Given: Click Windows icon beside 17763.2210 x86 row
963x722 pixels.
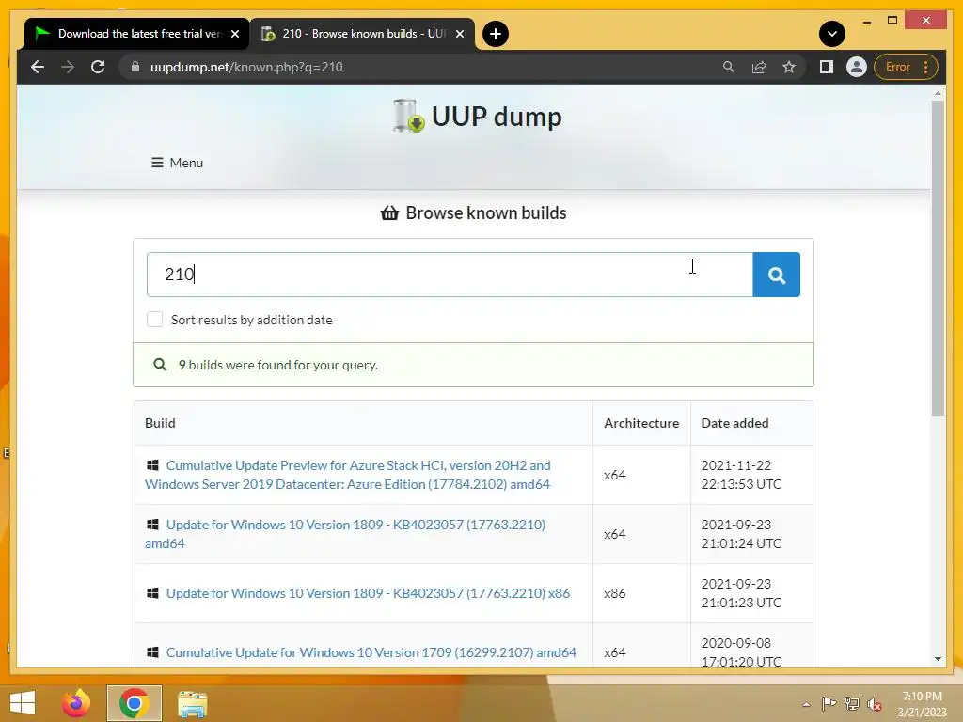Looking at the screenshot, I should pyautogui.click(x=152, y=593).
